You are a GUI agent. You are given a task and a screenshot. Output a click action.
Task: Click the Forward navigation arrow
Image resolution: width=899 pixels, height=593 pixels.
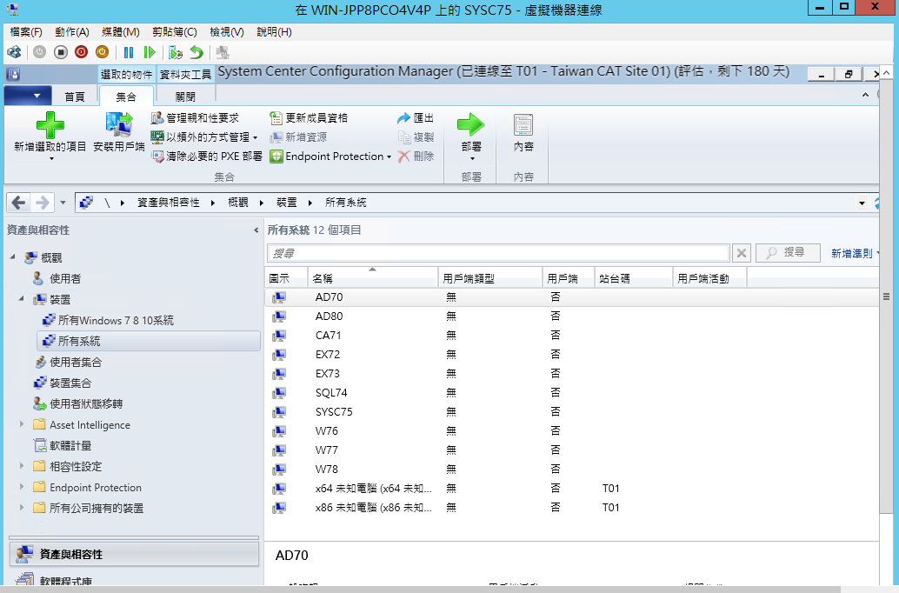click(x=43, y=203)
